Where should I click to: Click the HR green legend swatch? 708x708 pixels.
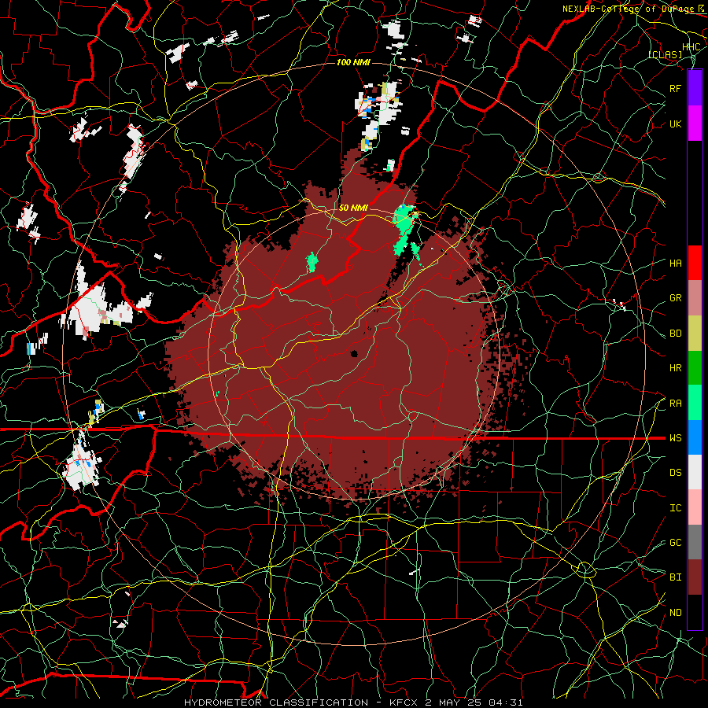click(x=695, y=368)
